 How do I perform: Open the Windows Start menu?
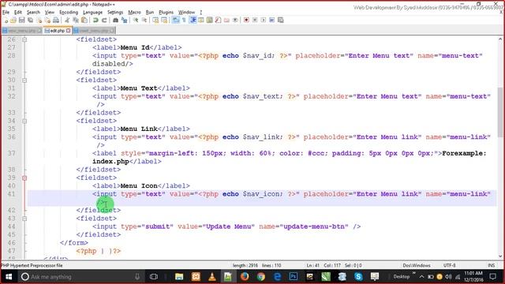pos(9,277)
